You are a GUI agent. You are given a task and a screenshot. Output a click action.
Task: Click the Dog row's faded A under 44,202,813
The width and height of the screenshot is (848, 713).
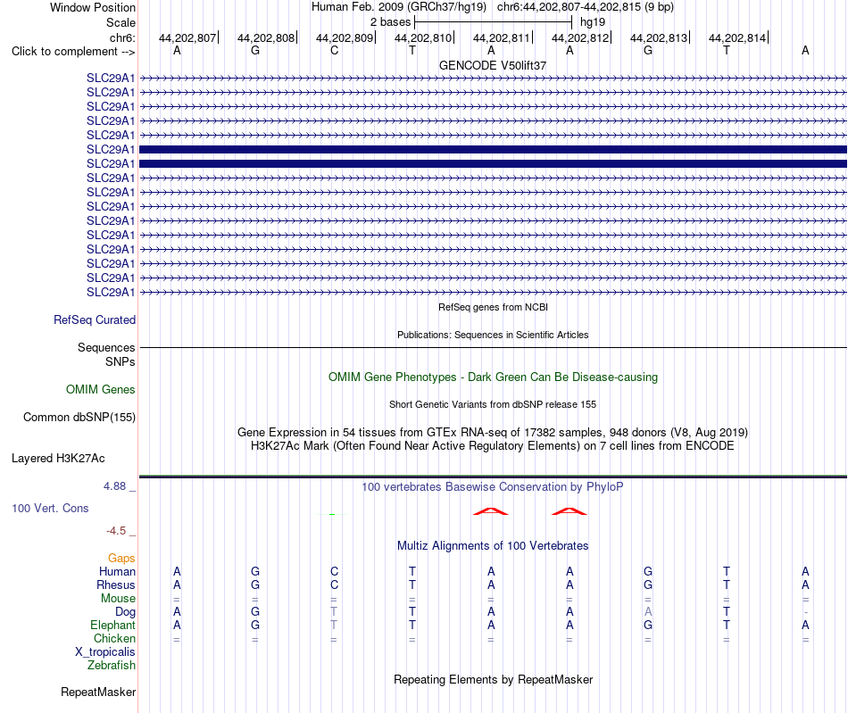[x=648, y=612]
